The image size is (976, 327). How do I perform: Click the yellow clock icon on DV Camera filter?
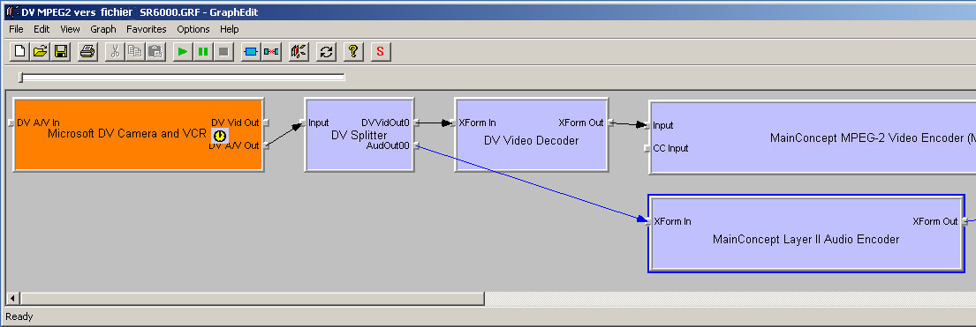(219, 136)
